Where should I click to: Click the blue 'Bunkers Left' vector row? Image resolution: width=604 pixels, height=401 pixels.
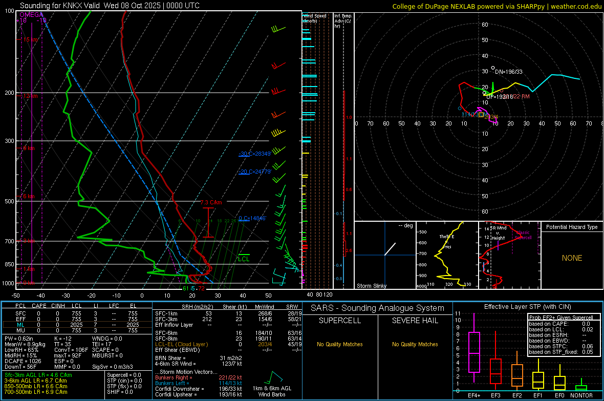tap(199, 383)
